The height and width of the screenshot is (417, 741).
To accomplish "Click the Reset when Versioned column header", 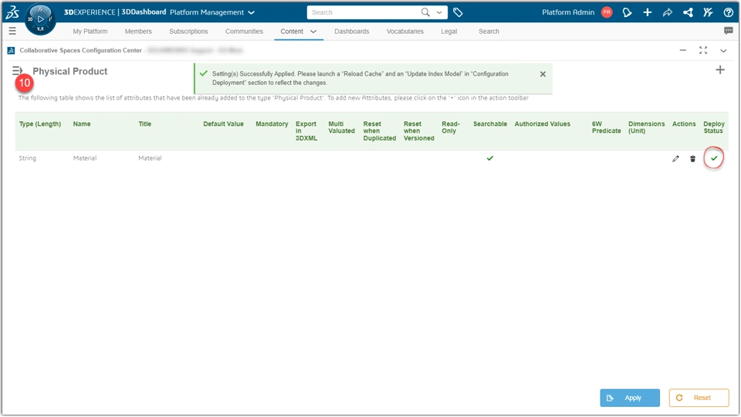I will click(418, 131).
